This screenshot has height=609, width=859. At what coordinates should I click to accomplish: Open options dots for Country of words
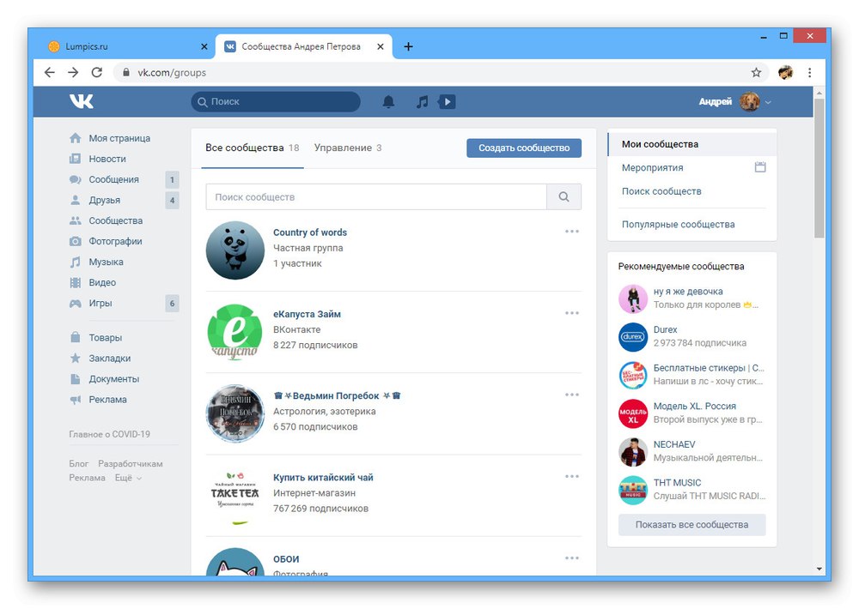coord(572,232)
